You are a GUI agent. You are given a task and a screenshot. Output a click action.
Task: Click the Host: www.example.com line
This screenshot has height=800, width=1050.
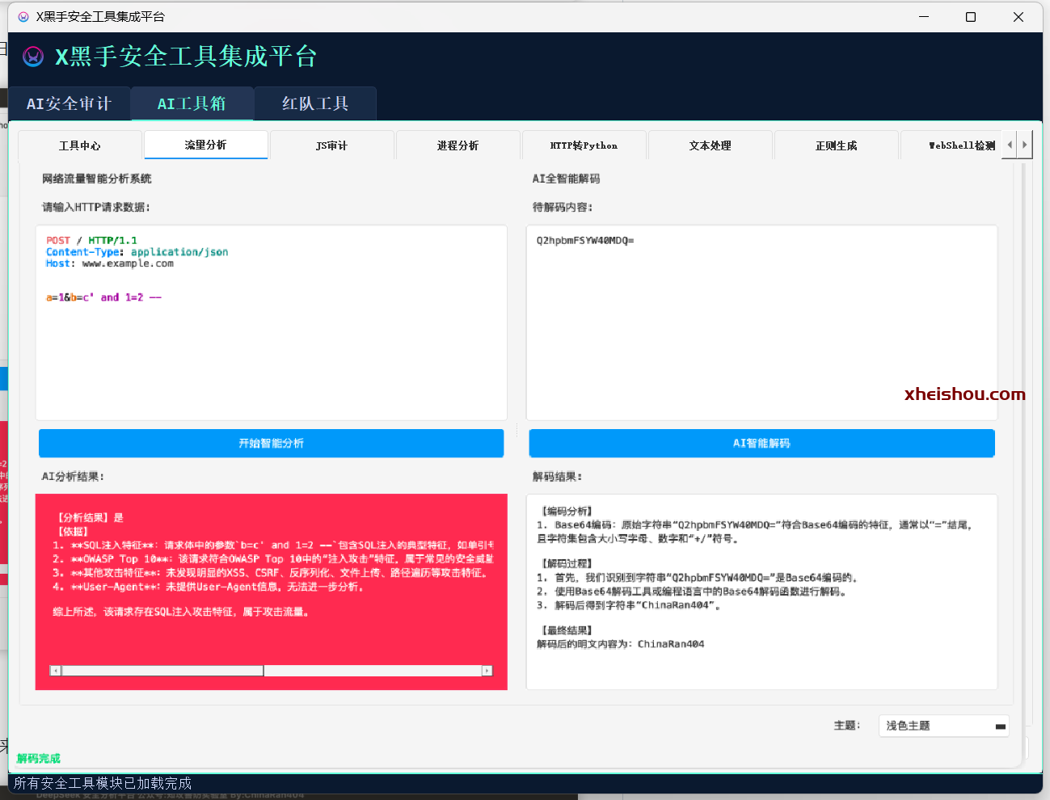(x=110, y=263)
